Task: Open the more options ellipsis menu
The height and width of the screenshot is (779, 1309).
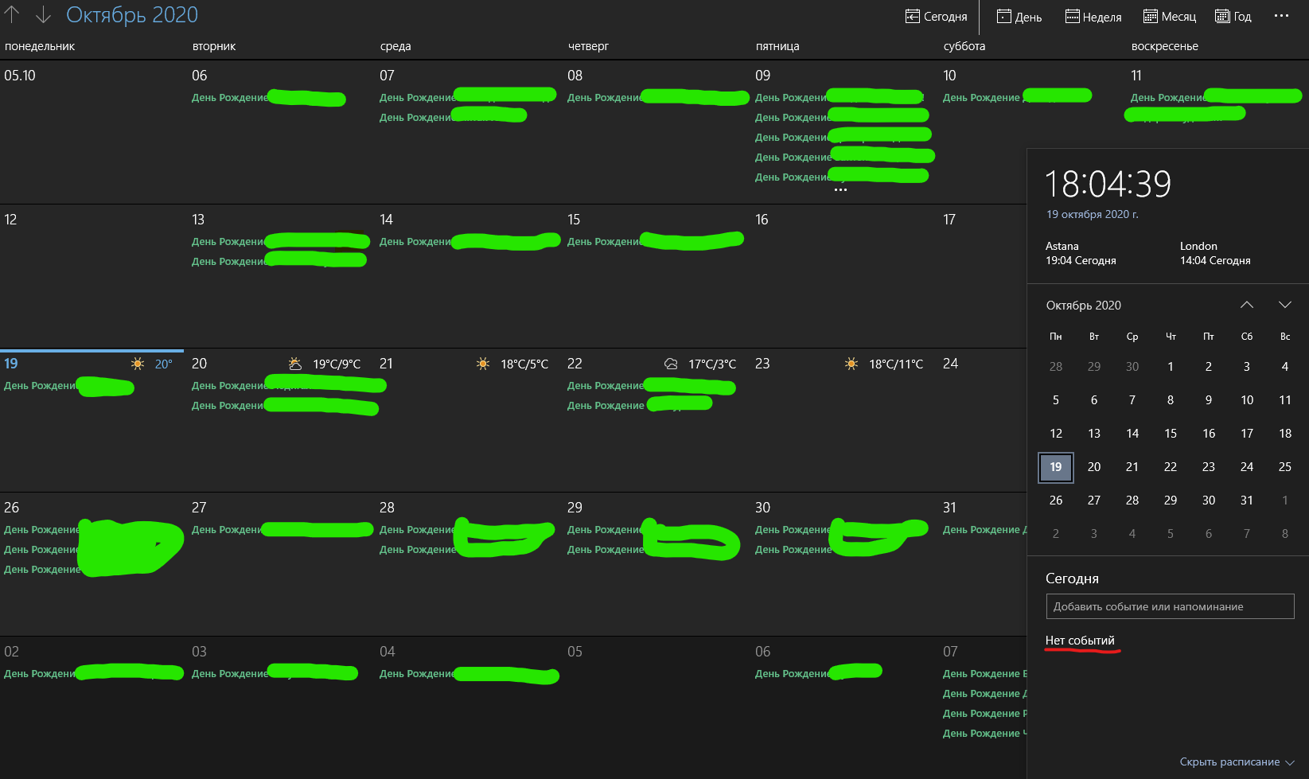Action: (1281, 16)
